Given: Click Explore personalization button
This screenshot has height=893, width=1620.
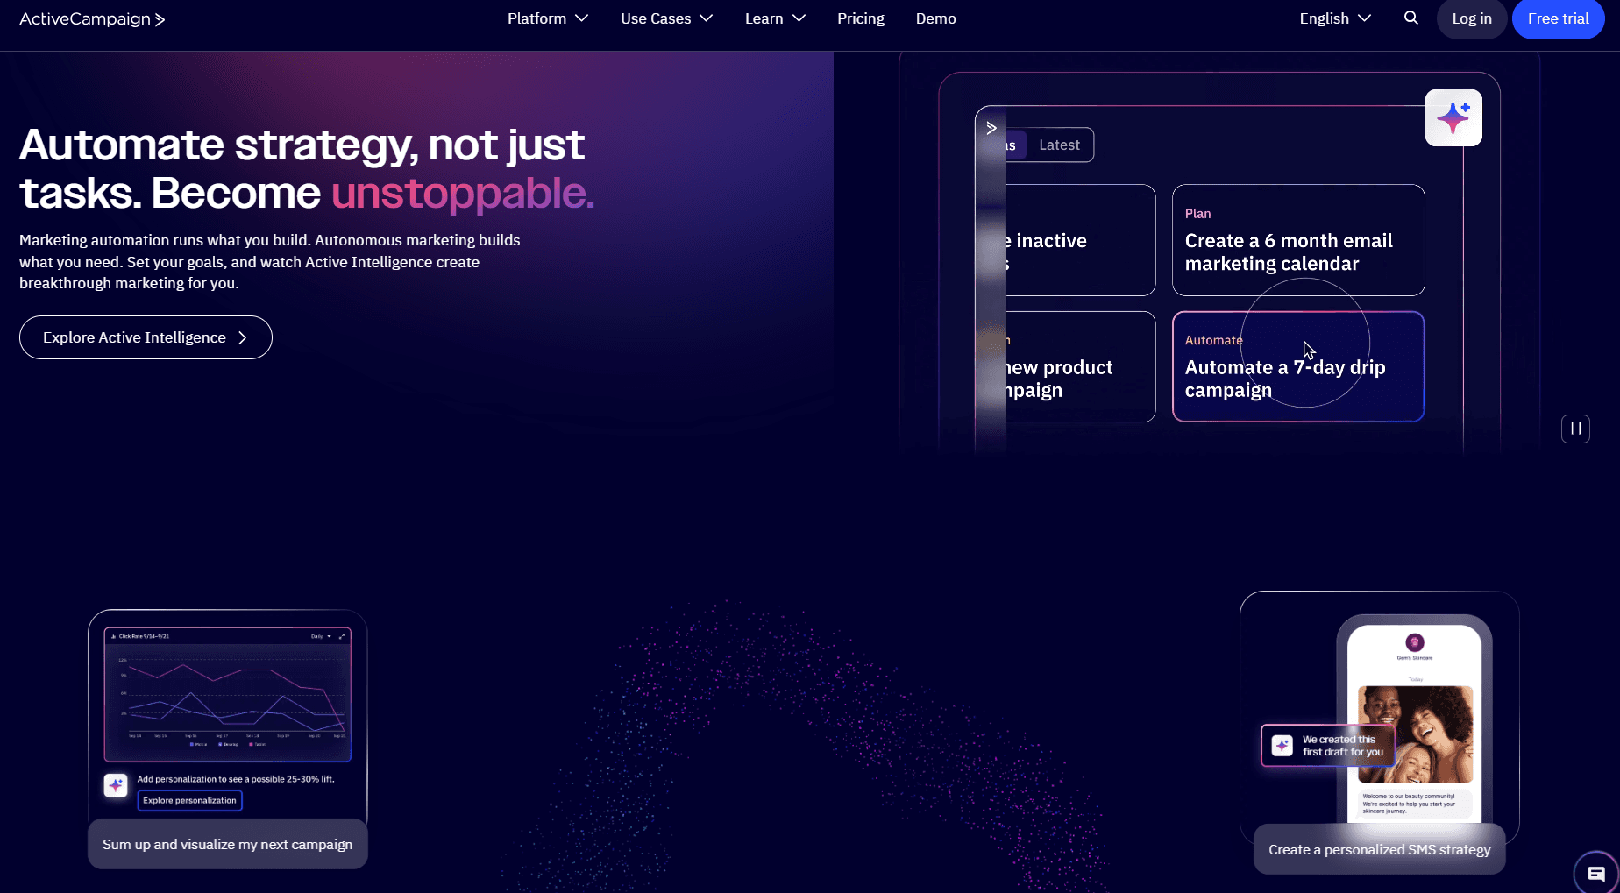Looking at the screenshot, I should click(189, 800).
